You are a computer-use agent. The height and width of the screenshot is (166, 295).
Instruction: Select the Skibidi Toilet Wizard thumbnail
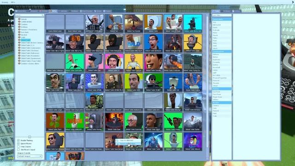pyautogui.click(x=193, y=142)
